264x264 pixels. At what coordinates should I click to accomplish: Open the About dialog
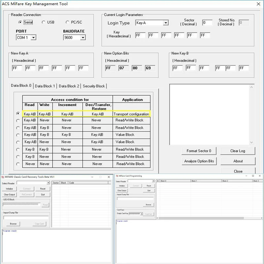click(x=238, y=161)
